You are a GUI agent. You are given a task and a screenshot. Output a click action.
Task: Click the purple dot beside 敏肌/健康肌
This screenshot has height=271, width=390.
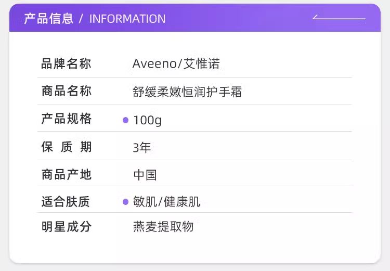[x=125, y=202]
